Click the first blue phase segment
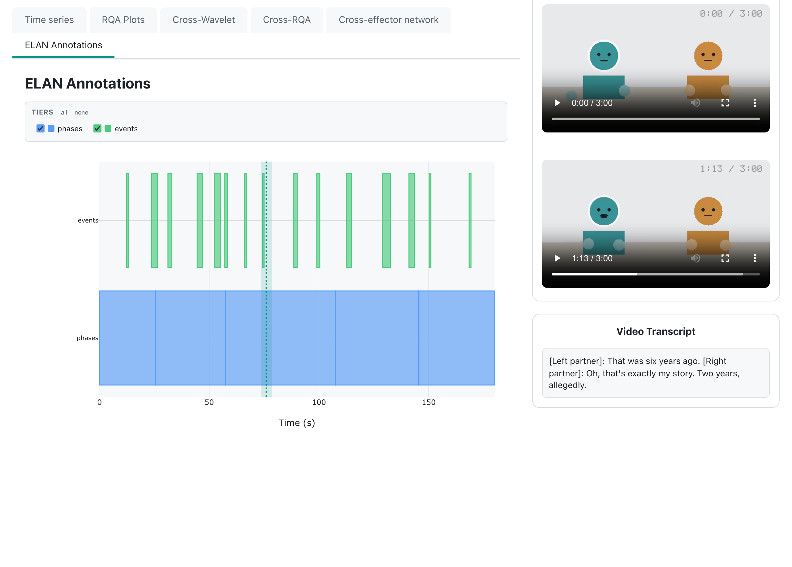Image resolution: width=792 pixels, height=567 pixels. [127, 338]
